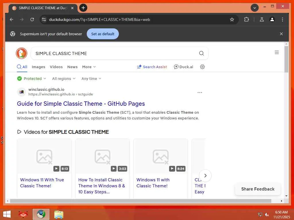Screen dimensions: 294x220
Task: Close the SIMPLE CLASSIC THEME tab
Action: [x=72, y=8]
